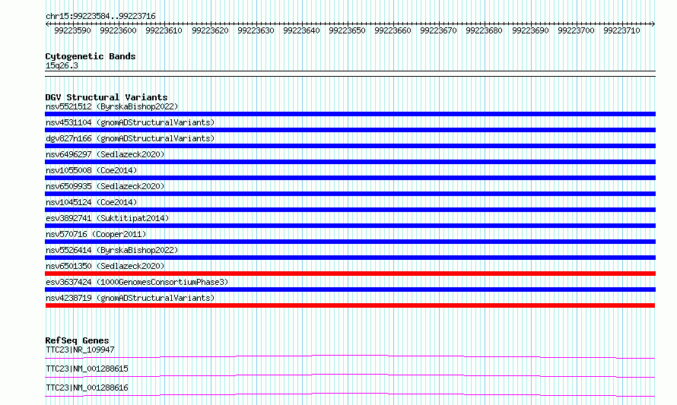Select the RefSeq Genes track title
This screenshot has height=405, width=677.
77,340
